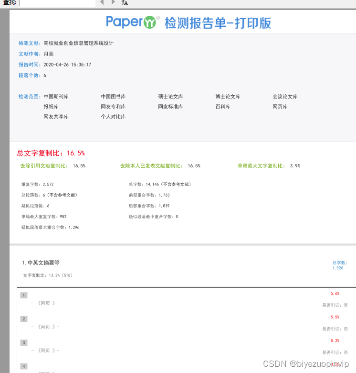Select 前部重合字数: 1,733 line

click(149, 195)
